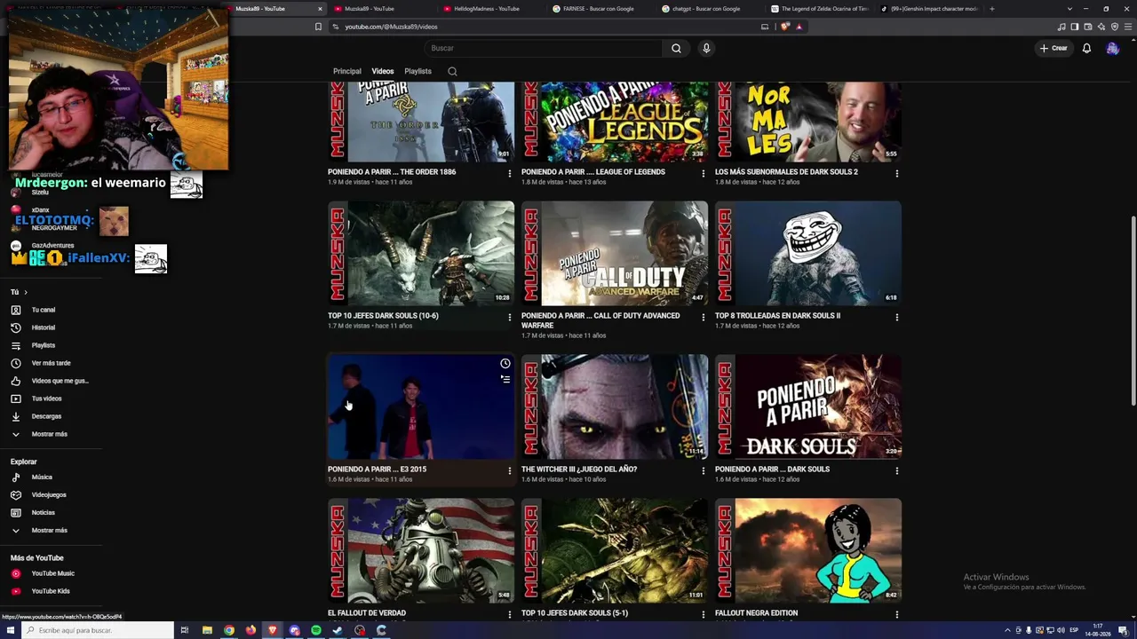Search within the channel using the magnifier icon
The image size is (1137, 639).
click(x=452, y=71)
